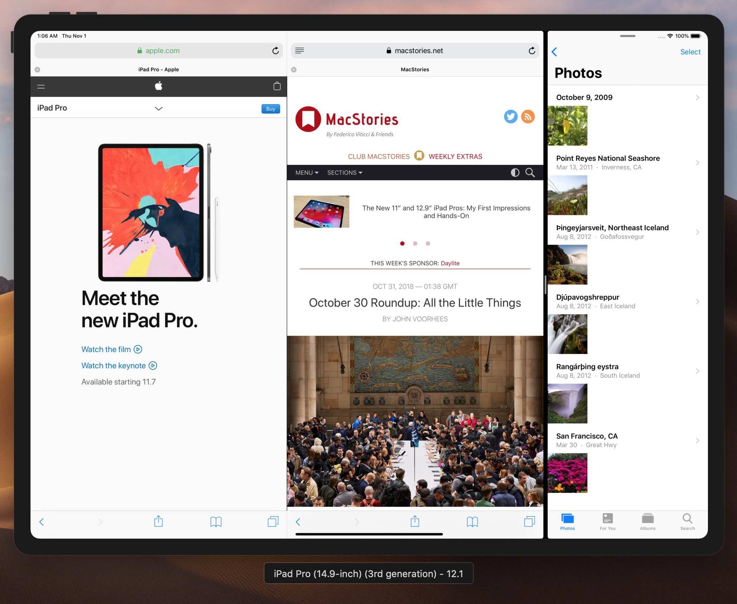This screenshot has width=737, height=604.
Task: Open bookmarks in the MacStories pane
Action: pyautogui.click(x=472, y=522)
